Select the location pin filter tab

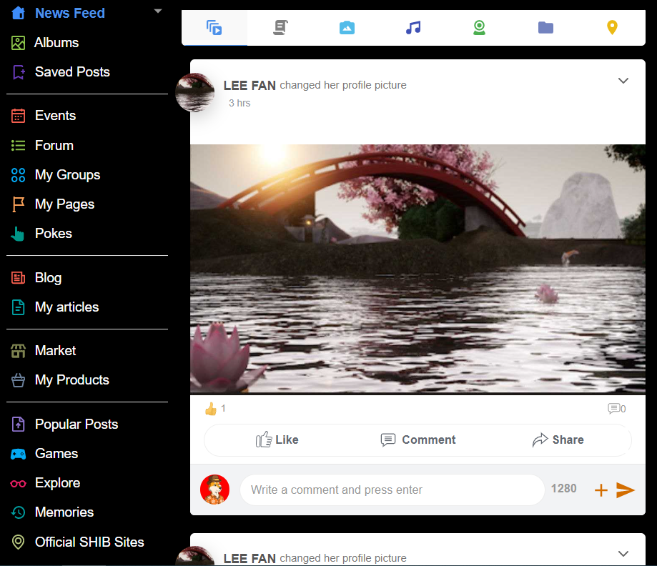click(612, 28)
